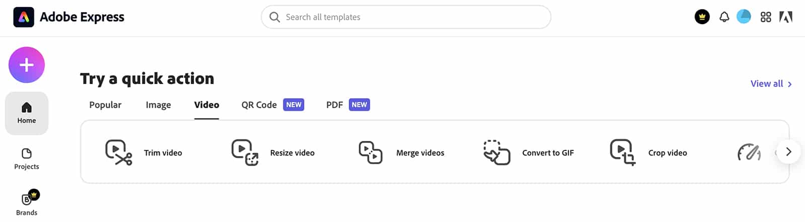Image resolution: width=805 pixels, height=222 pixels.
Task: Open the notifications bell
Action: pos(724,17)
